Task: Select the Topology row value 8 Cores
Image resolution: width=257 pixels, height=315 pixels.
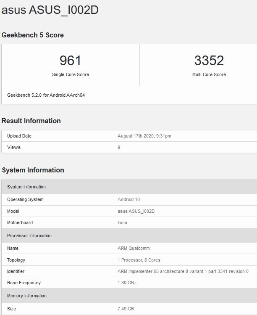Action: [x=139, y=260]
